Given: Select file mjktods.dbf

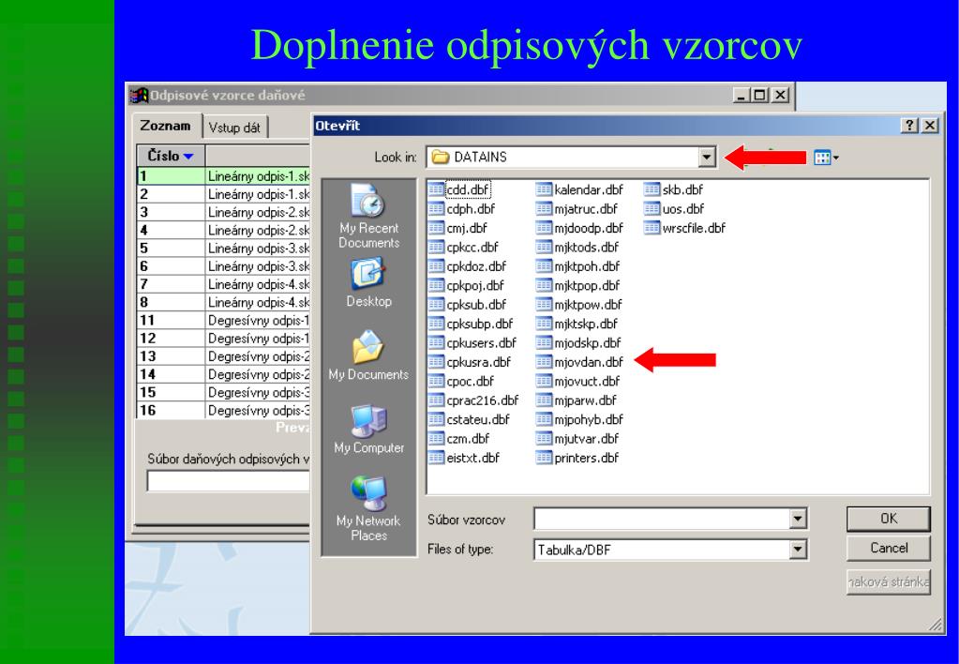Looking at the screenshot, I should coord(577,248).
